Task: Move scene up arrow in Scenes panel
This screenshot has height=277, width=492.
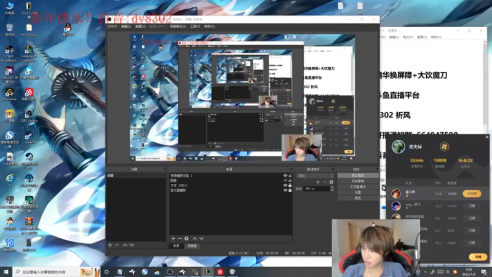Action: pos(125,245)
